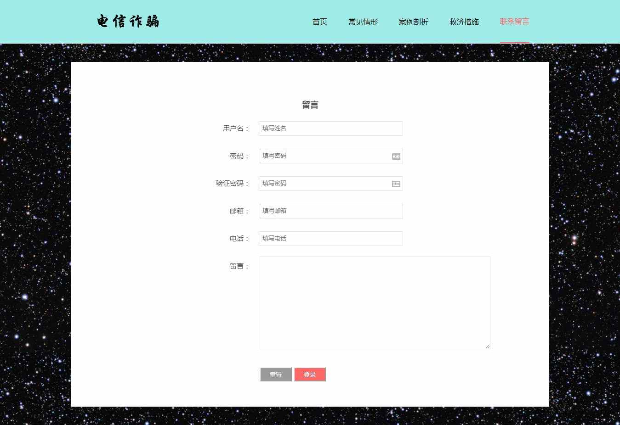Image resolution: width=620 pixels, height=425 pixels.
Task: Open virtual keyboard icon in 验证密码 field
Action: pyautogui.click(x=396, y=184)
